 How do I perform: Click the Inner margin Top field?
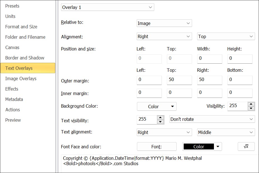pos(179,93)
